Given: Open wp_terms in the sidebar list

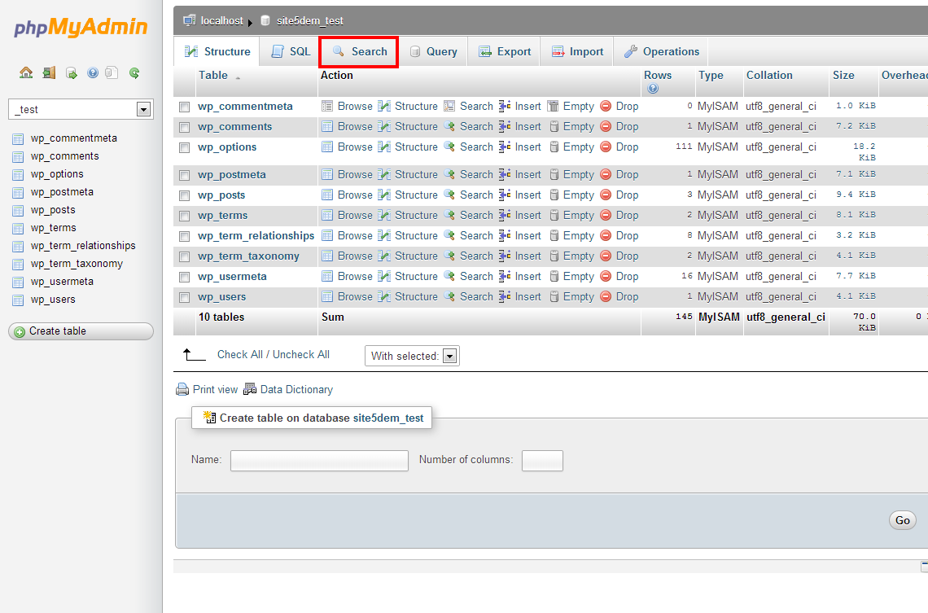Looking at the screenshot, I should point(53,228).
